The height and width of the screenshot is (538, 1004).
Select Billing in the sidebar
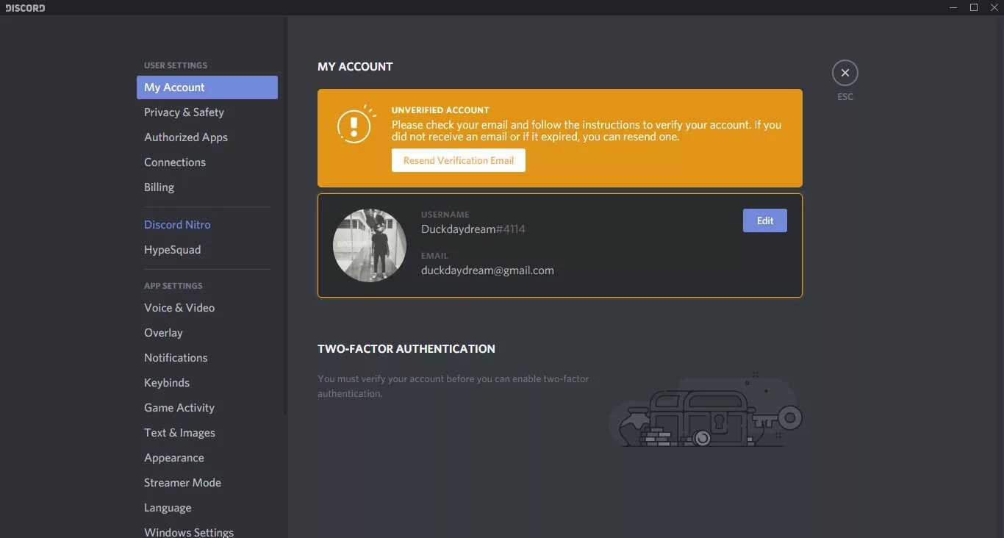(x=207, y=187)
